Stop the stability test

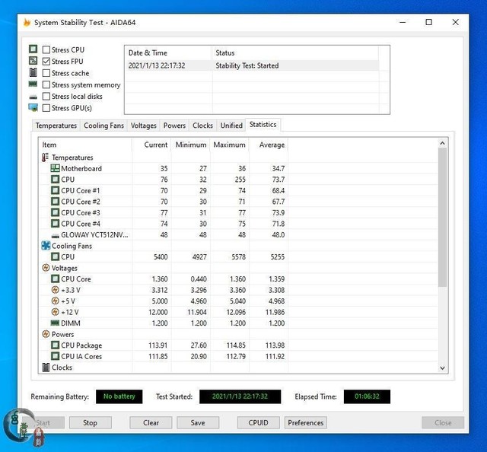point(90,423)
